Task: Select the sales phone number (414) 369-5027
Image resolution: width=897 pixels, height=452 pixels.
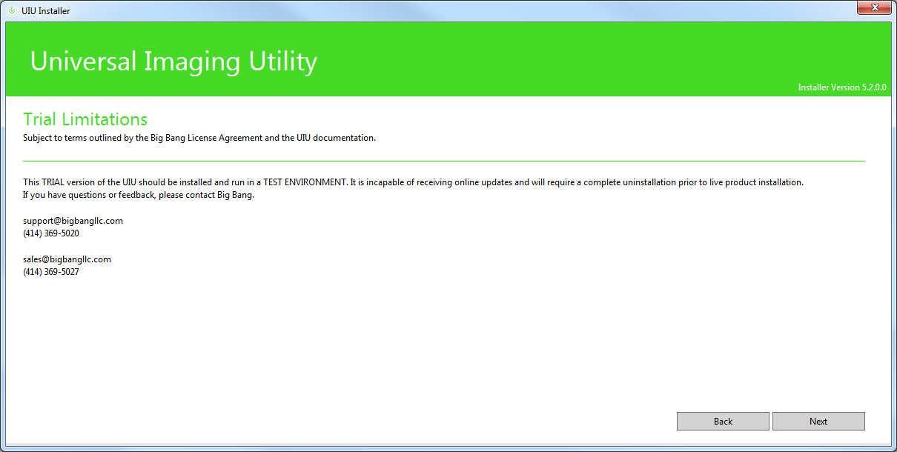Action: coord(51,272)
